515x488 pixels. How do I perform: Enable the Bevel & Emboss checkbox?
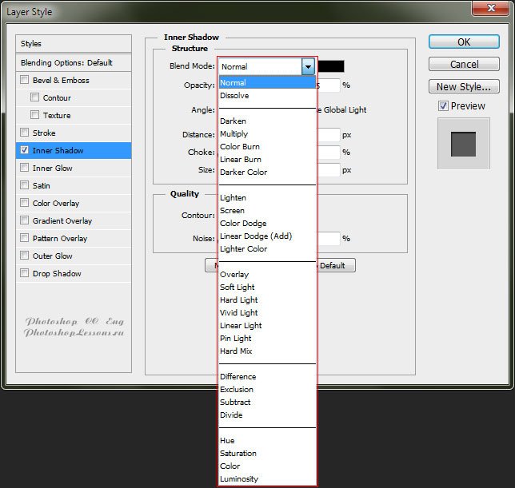pos(25,80)
